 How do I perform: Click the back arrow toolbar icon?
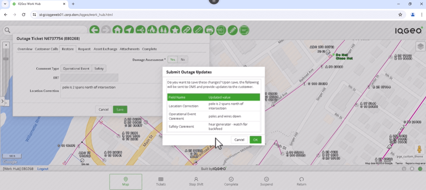click(x=94, y=30)
